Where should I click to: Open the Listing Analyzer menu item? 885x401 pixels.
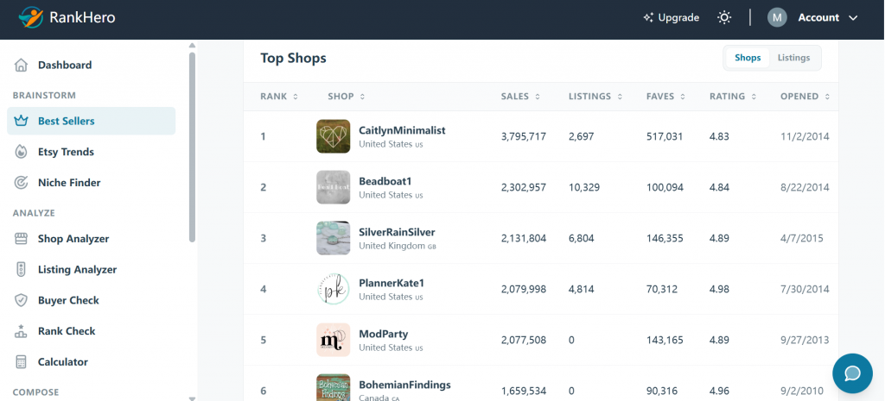77,270
